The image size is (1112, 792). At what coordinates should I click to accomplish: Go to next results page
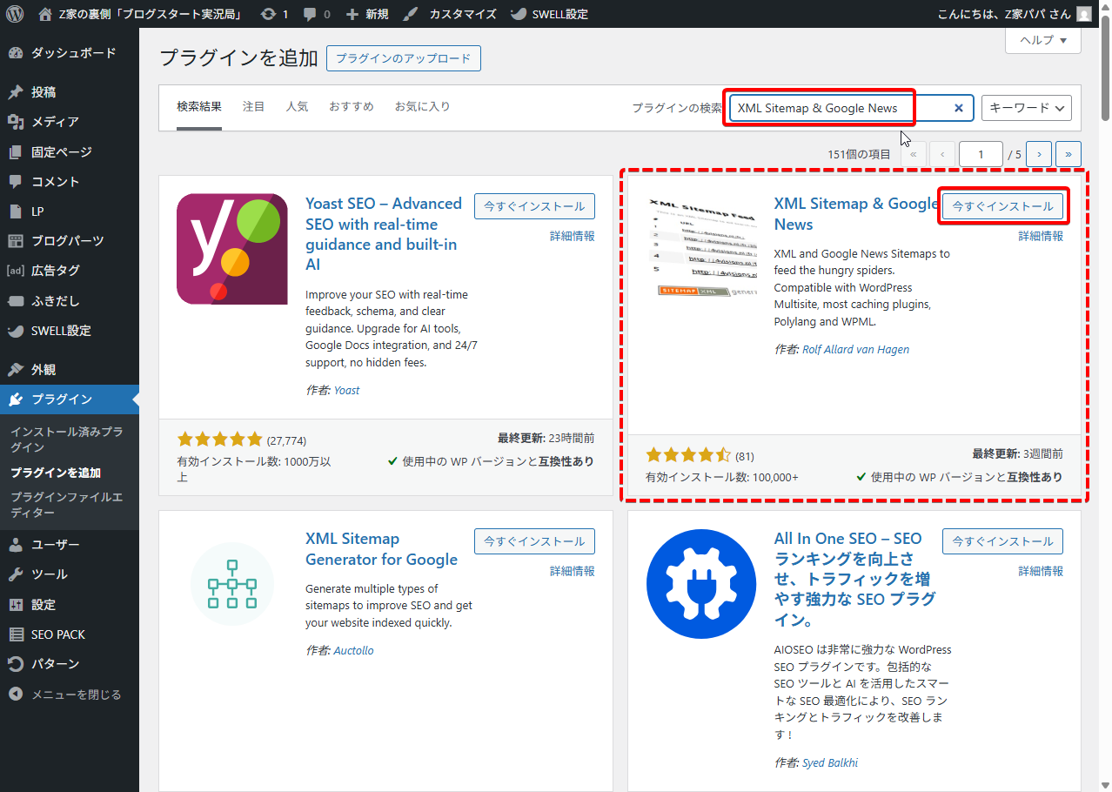1039,154
